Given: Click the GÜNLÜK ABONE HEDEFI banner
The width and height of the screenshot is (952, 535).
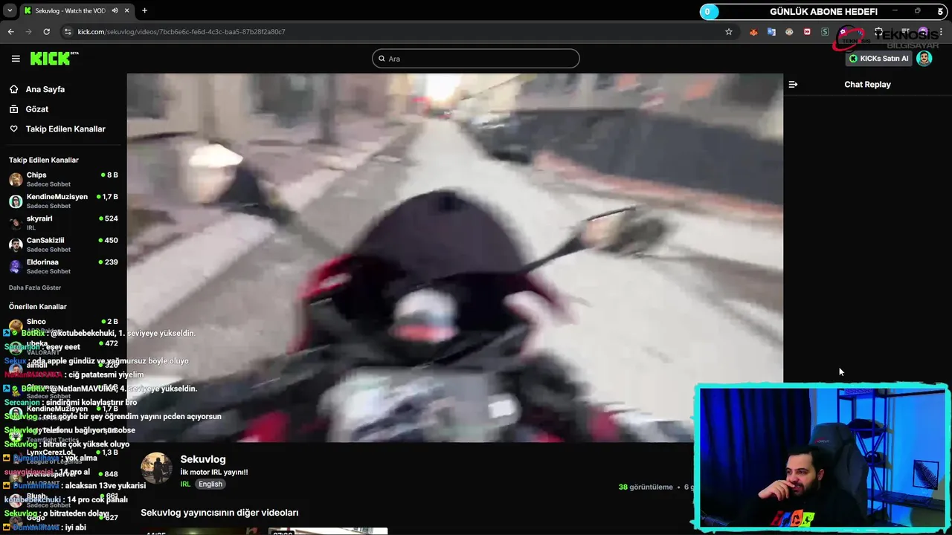Looking at the screenshot, I should pyautogui.click(x=823, y=12).
